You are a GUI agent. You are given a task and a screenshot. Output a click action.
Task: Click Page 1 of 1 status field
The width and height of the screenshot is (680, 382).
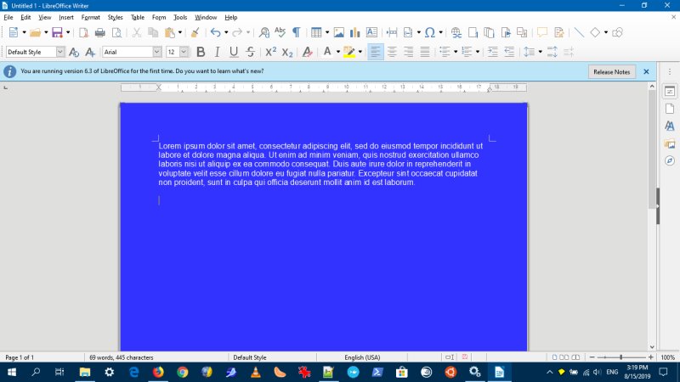[20, 357]
